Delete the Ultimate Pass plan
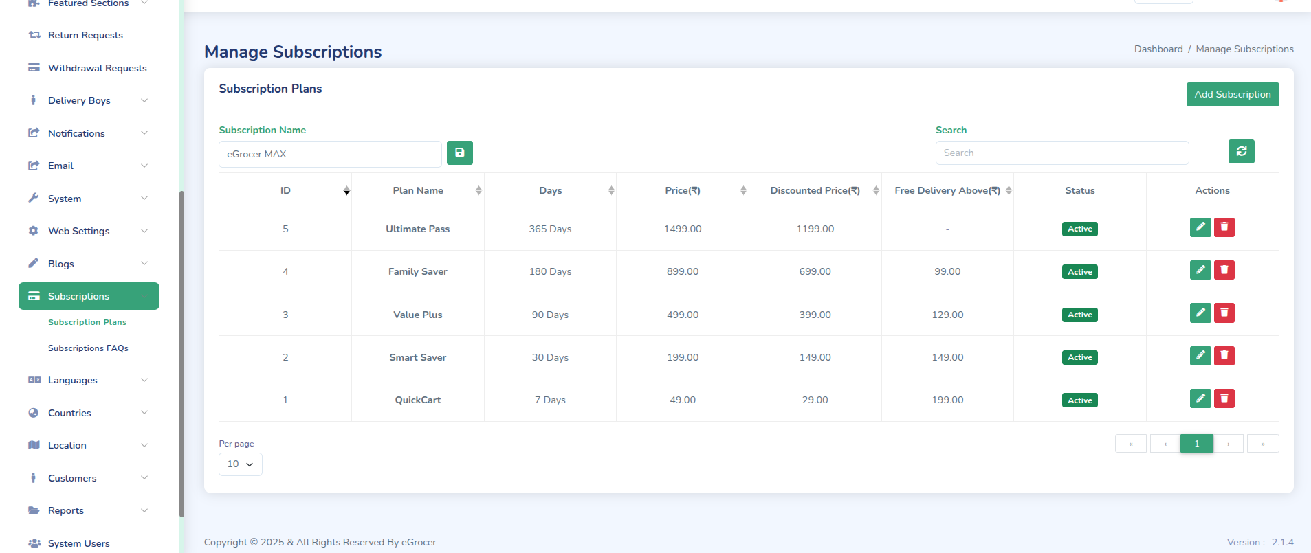The image size is (1311, 553). pyautogui.click(x=1224, y=227)
